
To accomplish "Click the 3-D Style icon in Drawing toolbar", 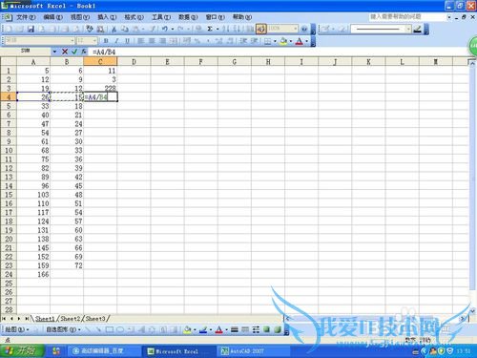I will [x=278, y=329].
